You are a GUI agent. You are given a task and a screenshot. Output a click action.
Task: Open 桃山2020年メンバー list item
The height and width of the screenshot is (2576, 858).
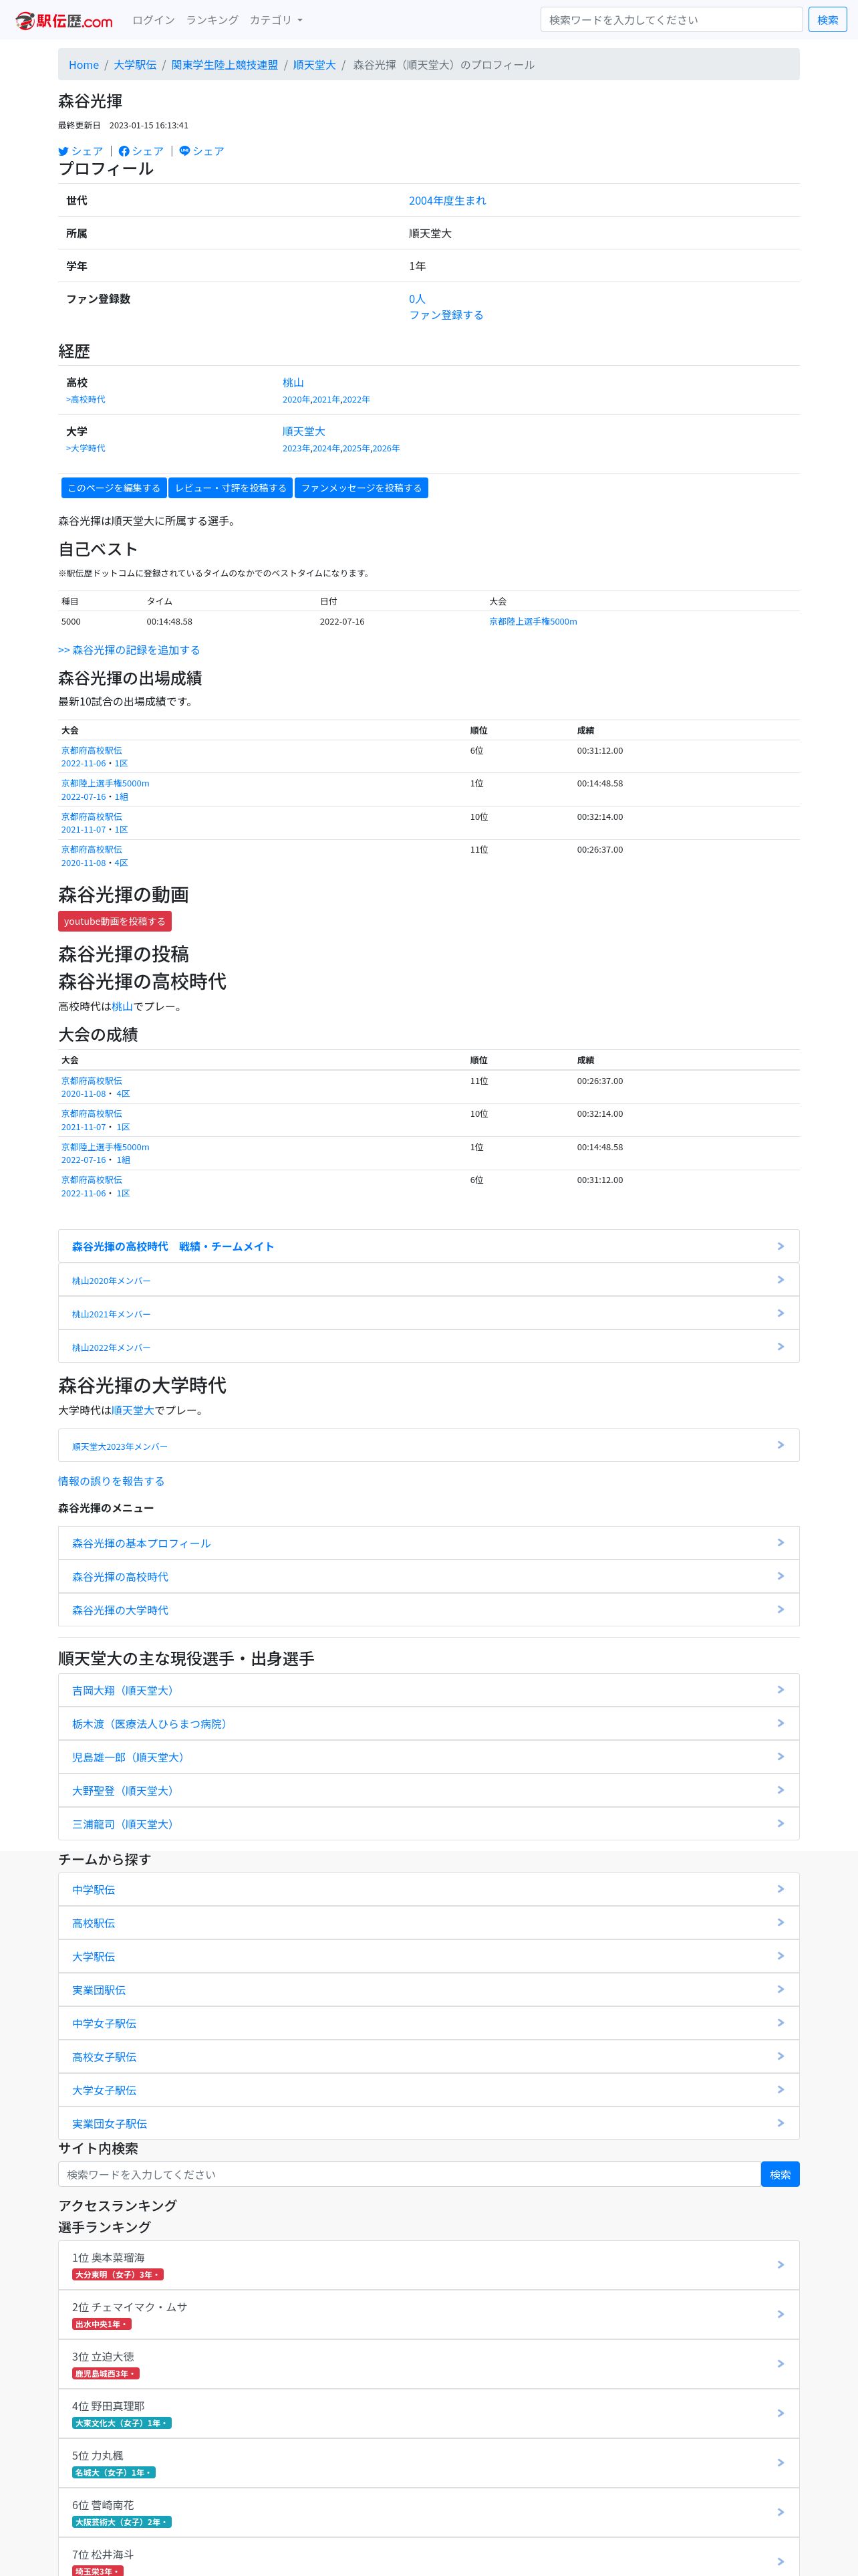coord(428,1280)
